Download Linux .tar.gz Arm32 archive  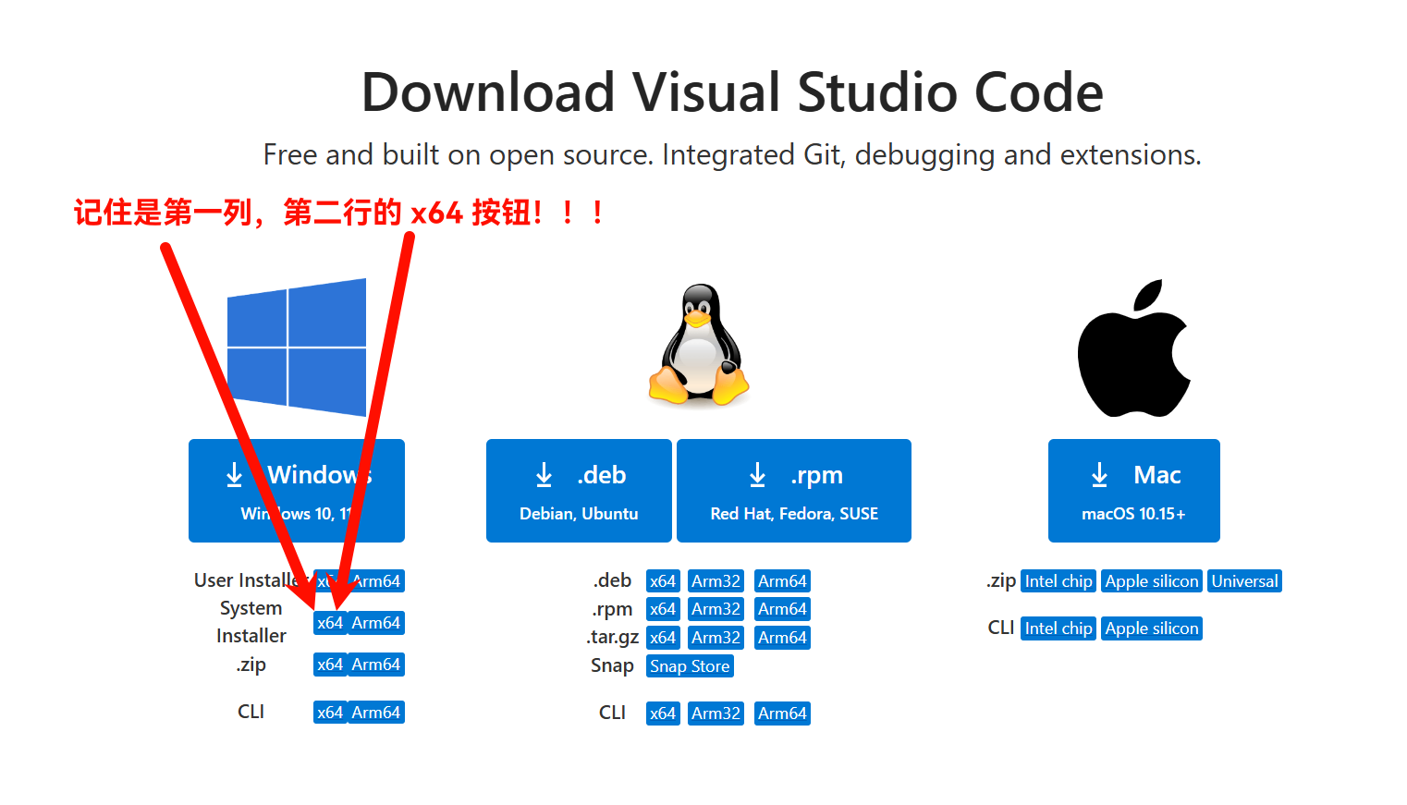click(x=716, y=638)
